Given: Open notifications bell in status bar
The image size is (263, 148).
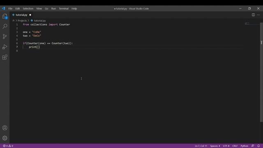Looking at the screenshot, I should click(x=258, y=146).
